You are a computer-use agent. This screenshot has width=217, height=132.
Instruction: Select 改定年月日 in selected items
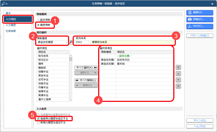[x=136, y=60]
